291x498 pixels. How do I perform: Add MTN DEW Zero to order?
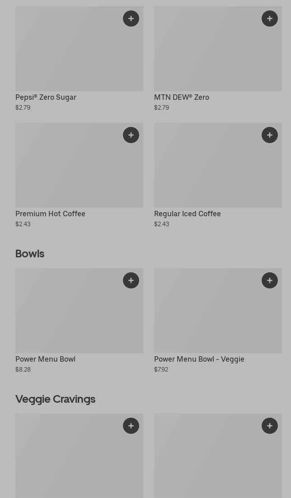click(x=270, y=19)
